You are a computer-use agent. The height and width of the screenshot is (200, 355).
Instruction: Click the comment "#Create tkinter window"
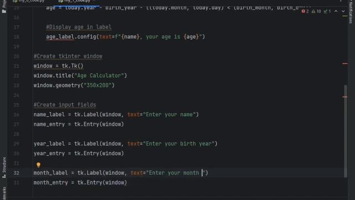[x=68, y=56]
